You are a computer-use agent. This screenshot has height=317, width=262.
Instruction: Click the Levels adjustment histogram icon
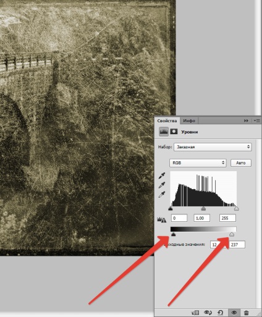[x=164, y=132]
